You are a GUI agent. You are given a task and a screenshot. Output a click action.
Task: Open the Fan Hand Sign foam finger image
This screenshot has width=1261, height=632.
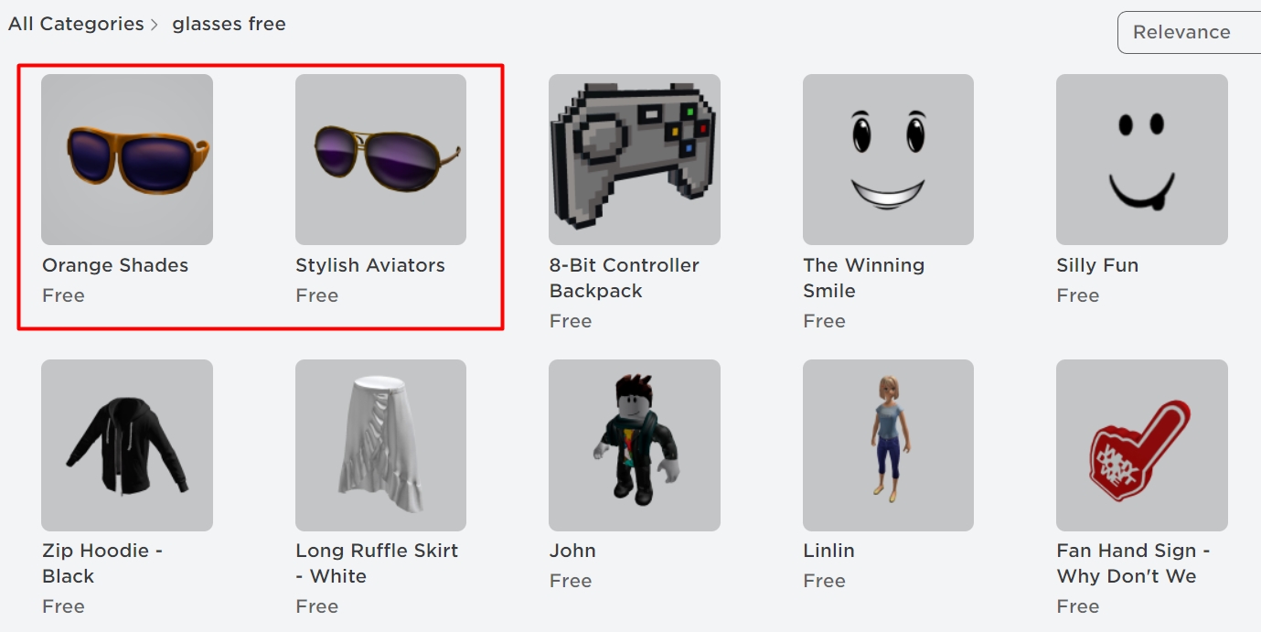(x=1142, y=445)
